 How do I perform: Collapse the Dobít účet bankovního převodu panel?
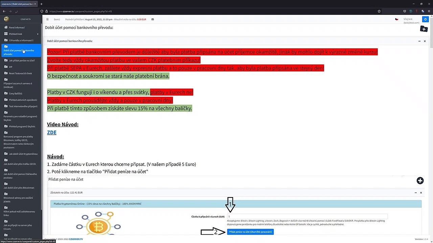coord(419,41)
